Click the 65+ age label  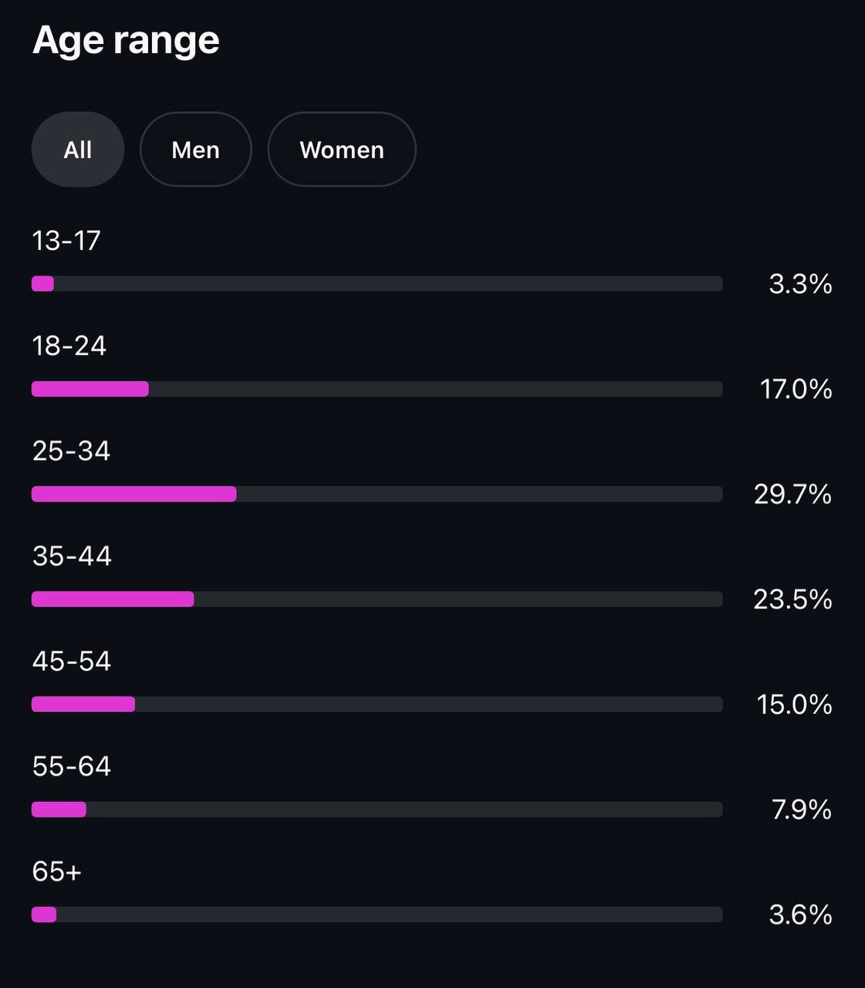(56, 871)
